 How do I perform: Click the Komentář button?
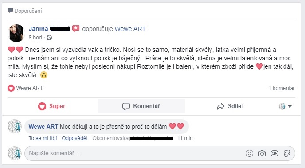[141, 106]
